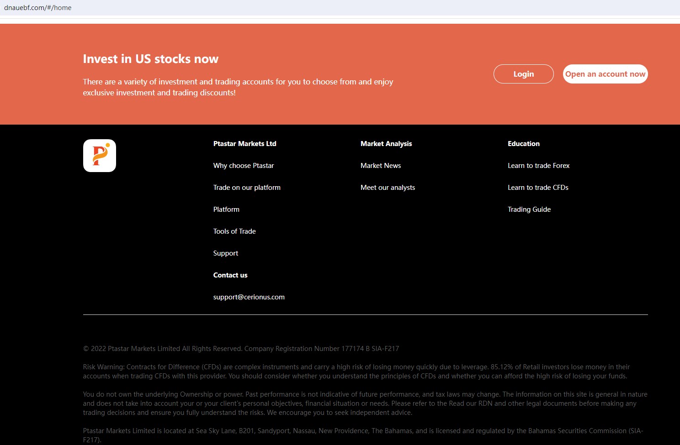Image resolution: width=680 pixels, height=445 pixels.
Task: Click the Contact us heading
Action: point(230,275)
